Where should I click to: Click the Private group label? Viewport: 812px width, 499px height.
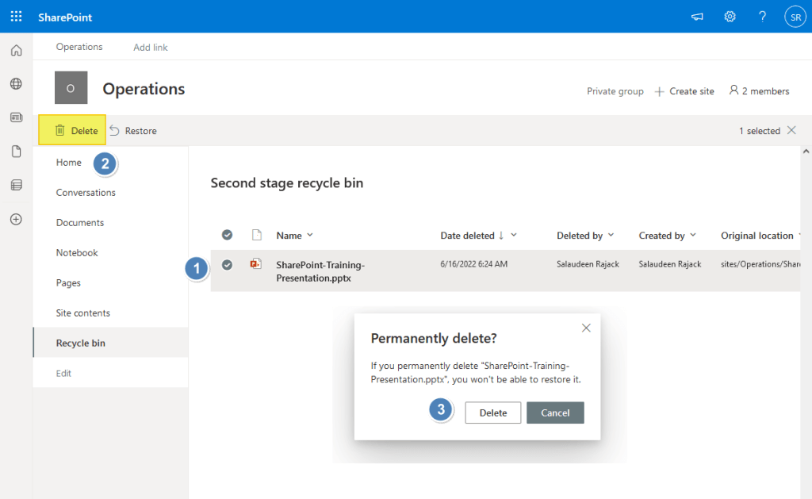point(615,91)
